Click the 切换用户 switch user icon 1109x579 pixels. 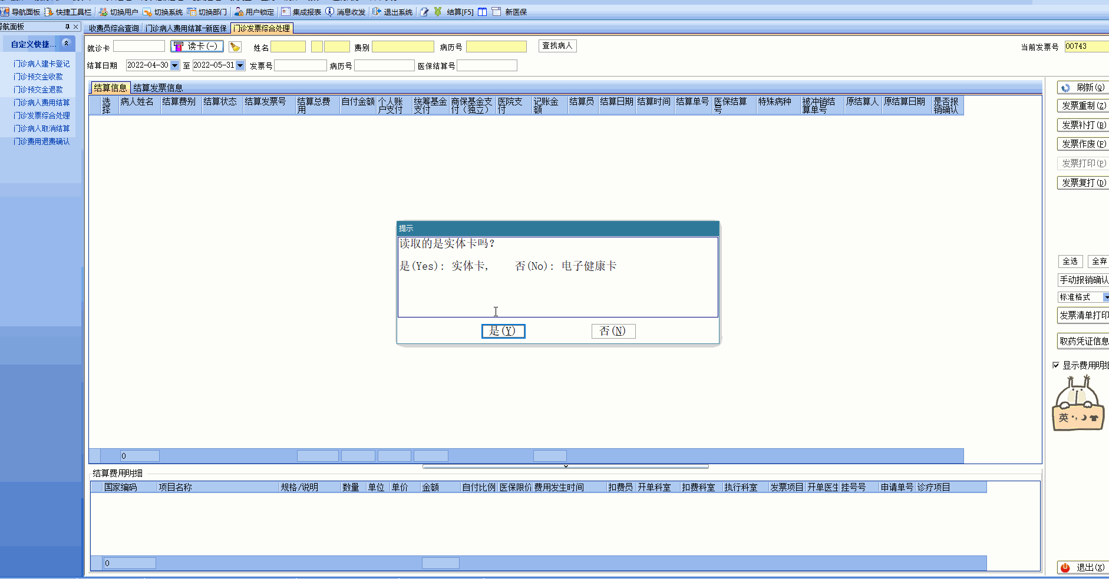[x=103, y=12]
